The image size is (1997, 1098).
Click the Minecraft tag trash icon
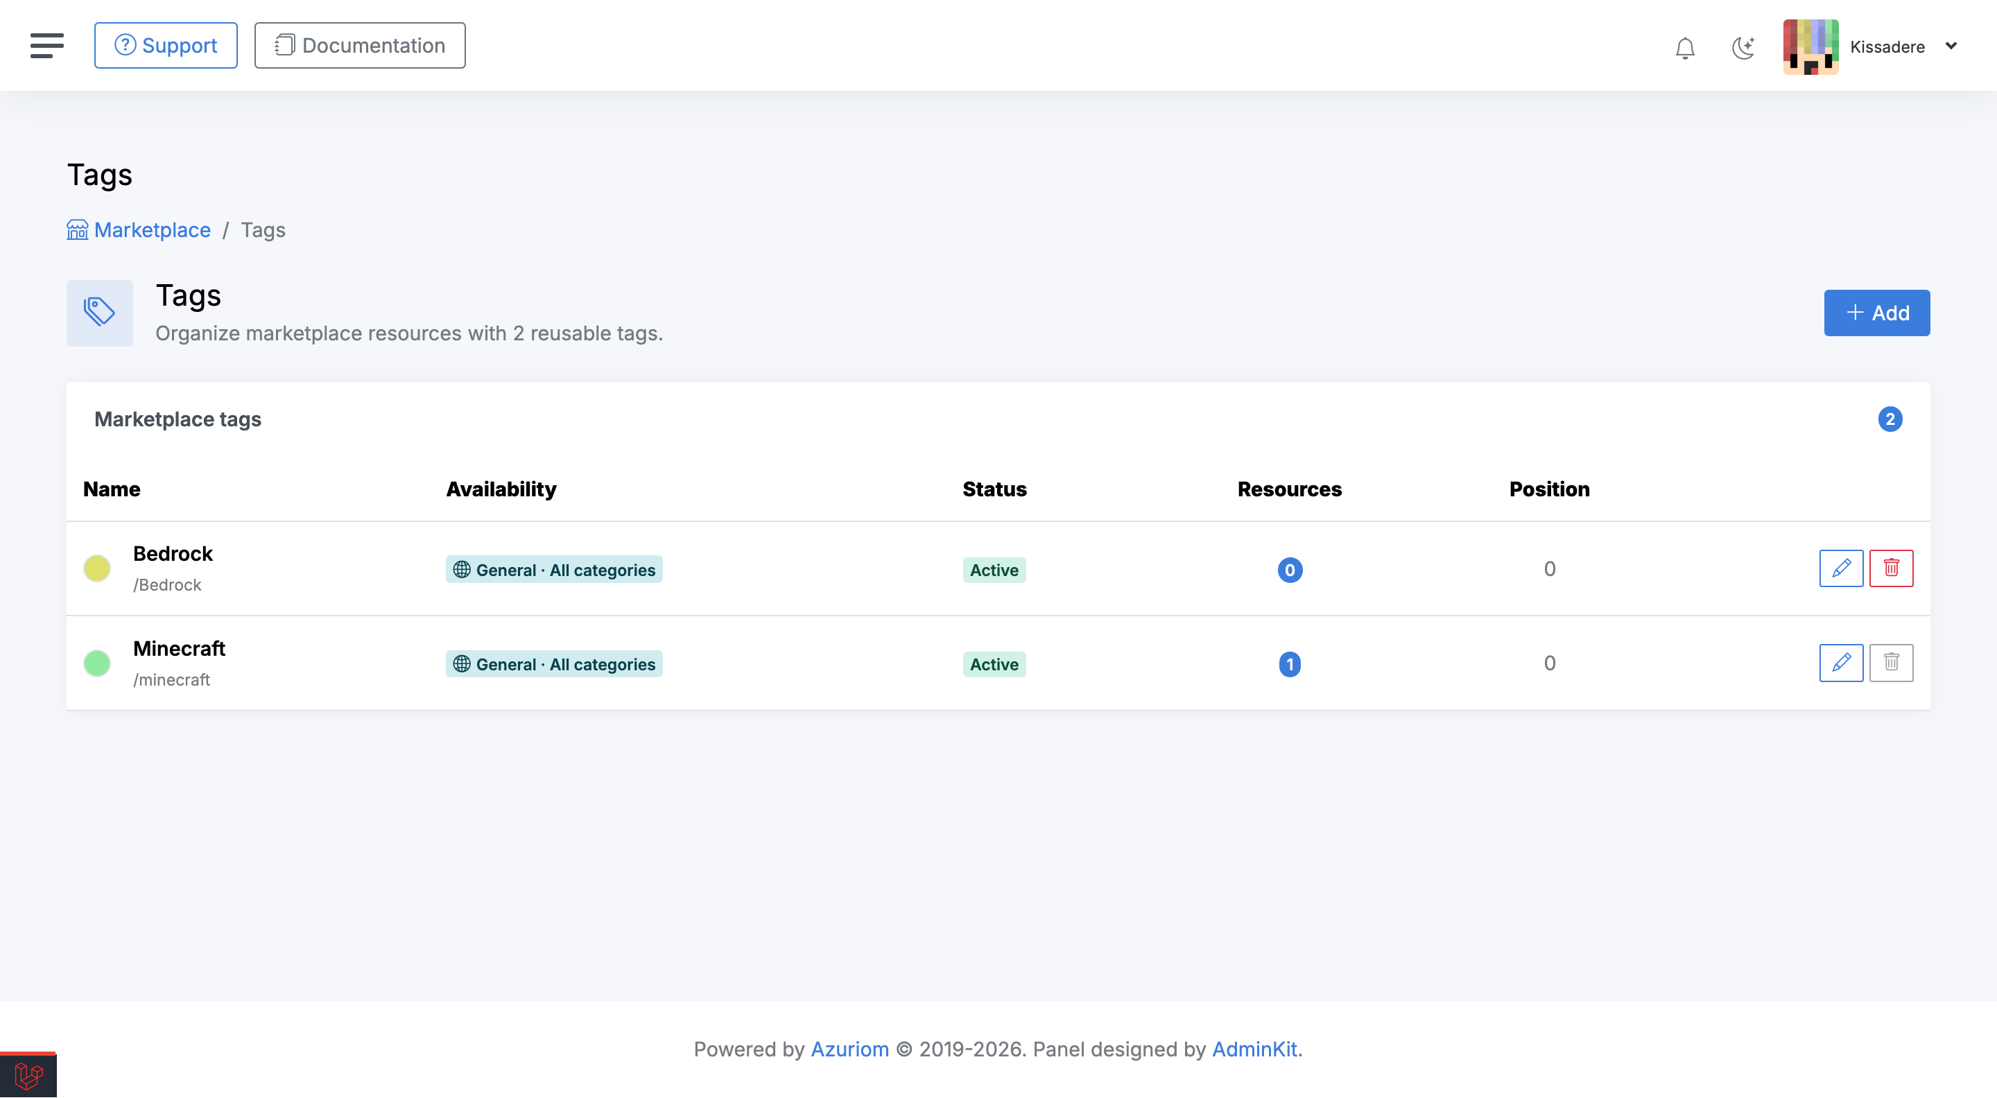point(1891,663)
